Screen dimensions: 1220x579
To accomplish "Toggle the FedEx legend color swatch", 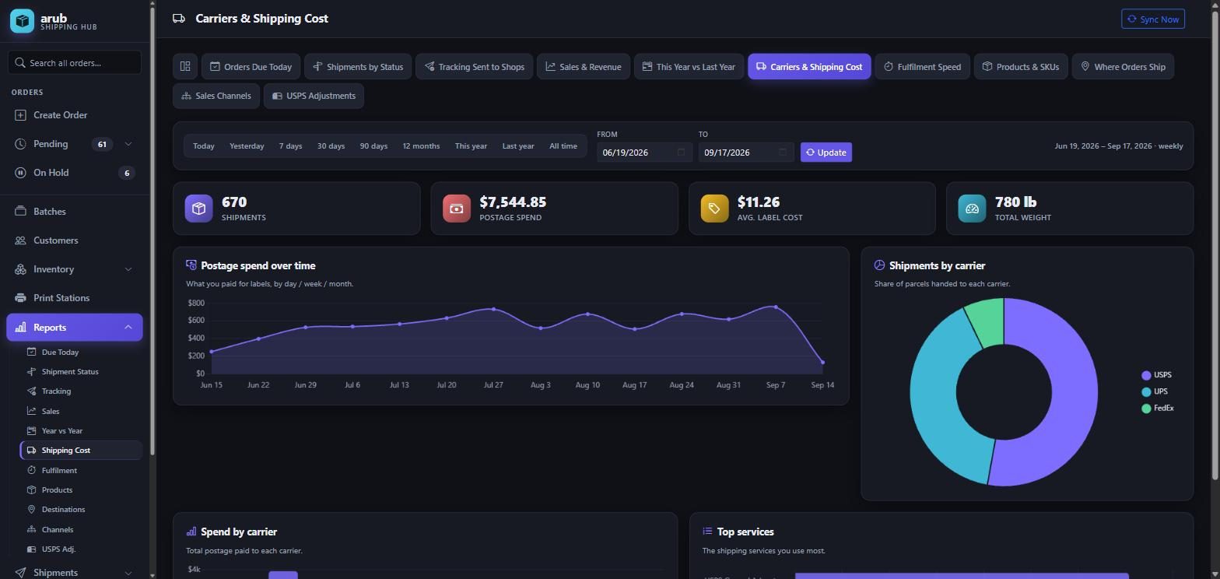I will pyautogui.click(x=1146, y=409).
